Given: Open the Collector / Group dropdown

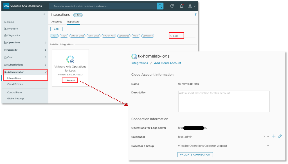Looking at the screenshot, I should pyautogui.click(x=224, y=146).
